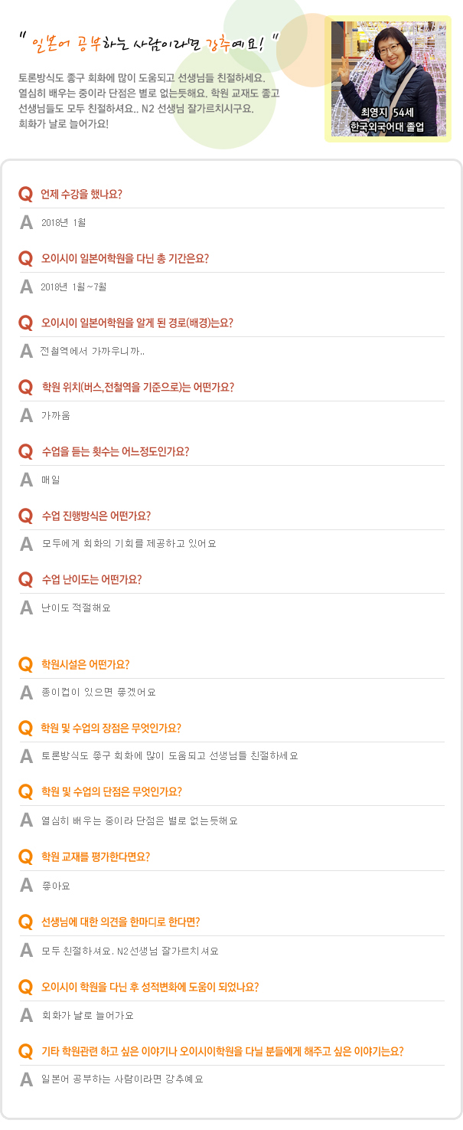Click the A icon beside the answer '매일'
The image size is (463, 1130).
coord(26,480)
